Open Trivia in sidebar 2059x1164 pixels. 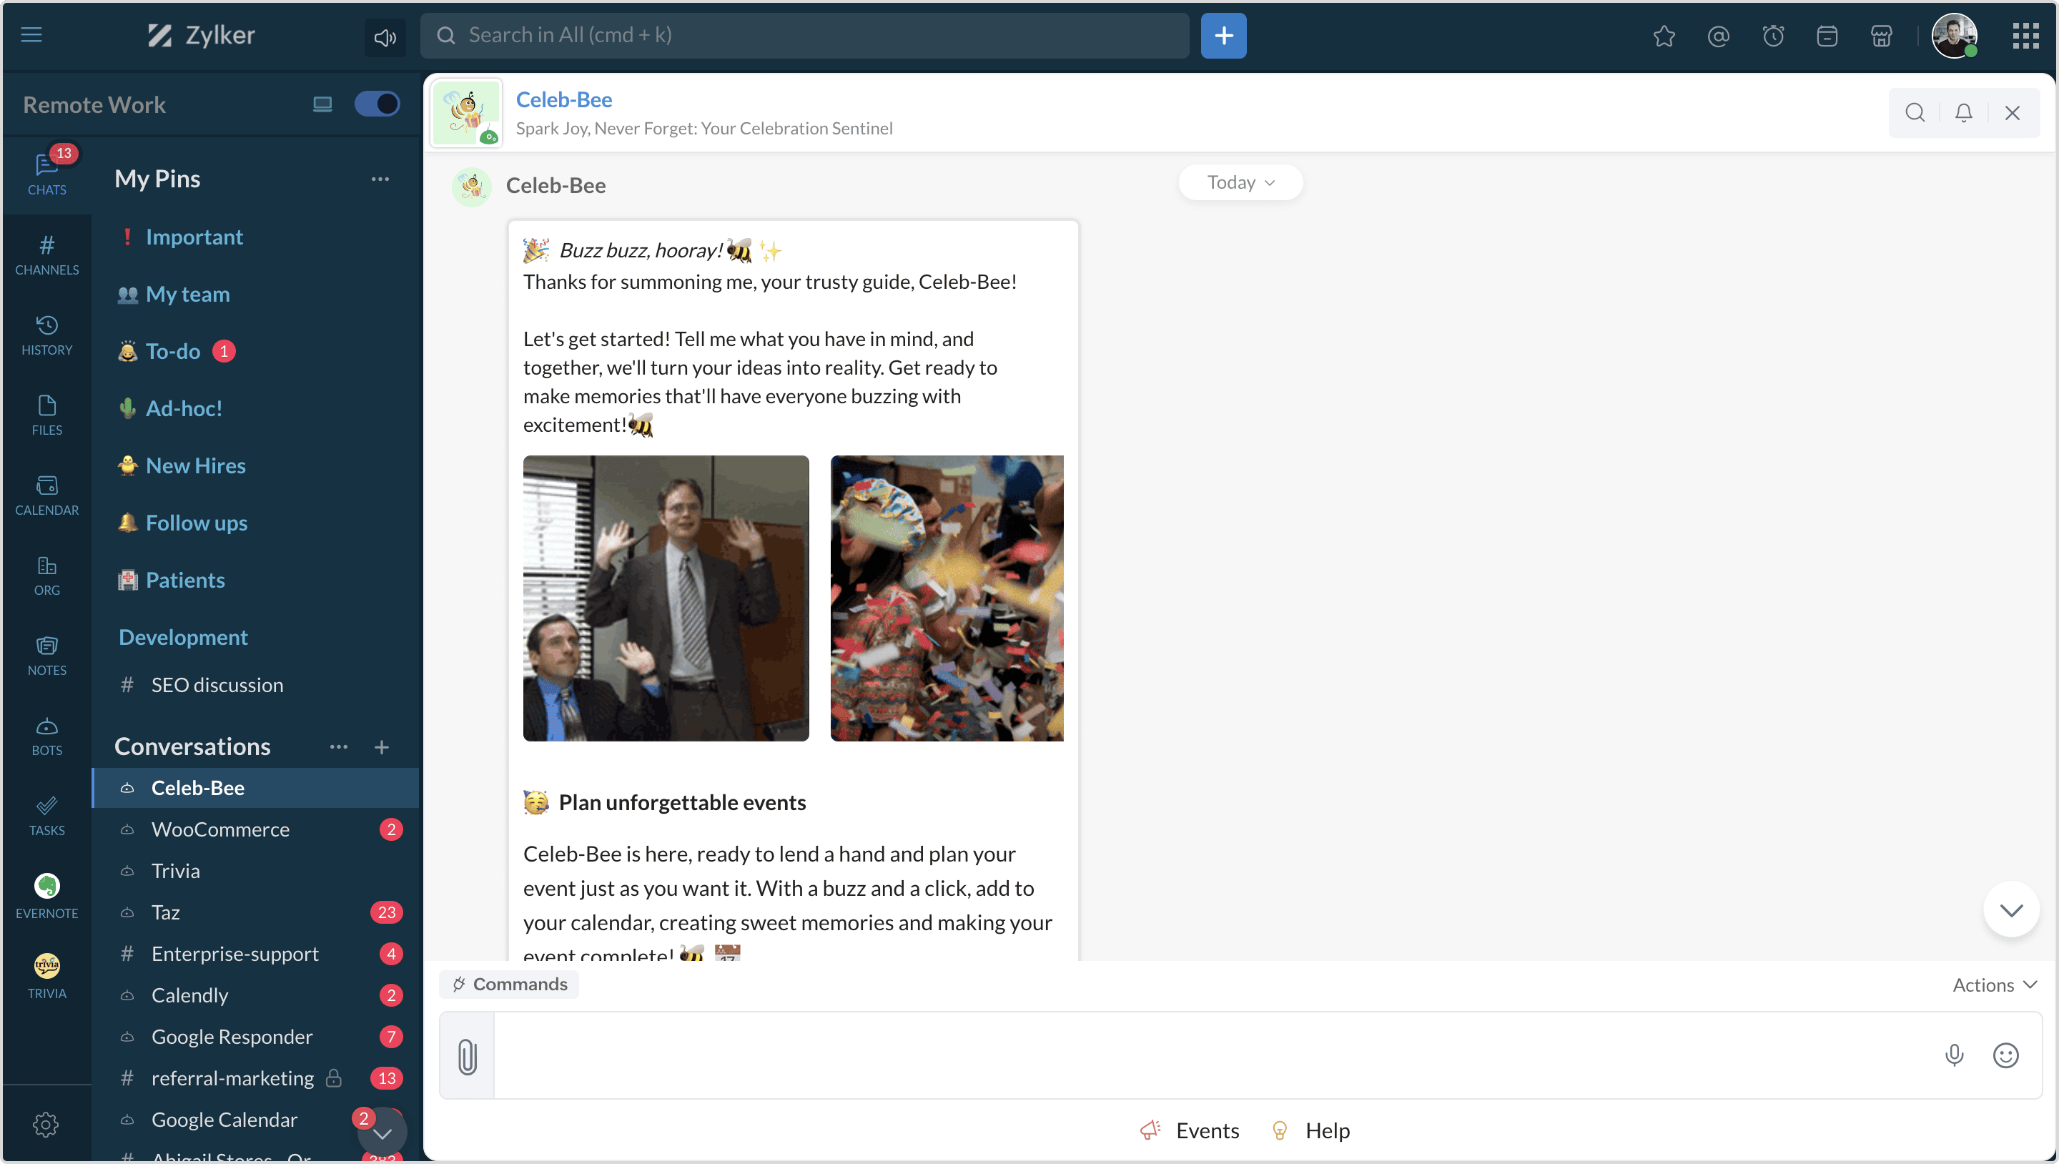pyautogui.click(x=47, y=976)
